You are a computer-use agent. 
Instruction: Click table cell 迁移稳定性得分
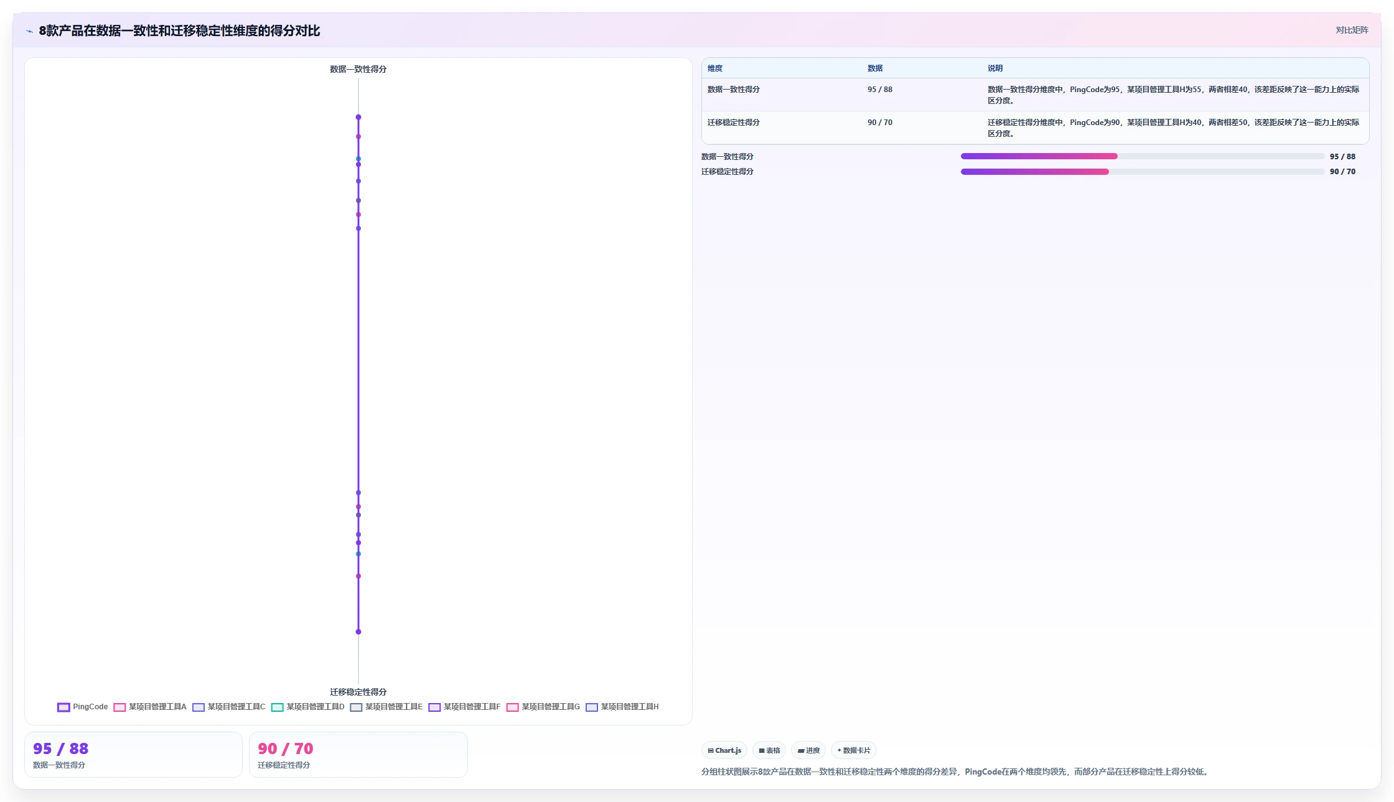point(734,123)
